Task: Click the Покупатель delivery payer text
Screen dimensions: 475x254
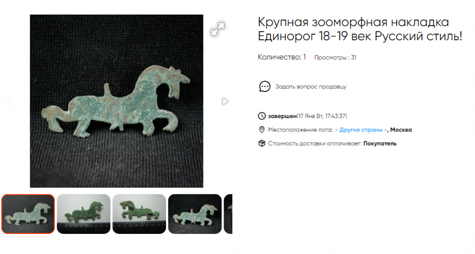Action: coord(380,144)
